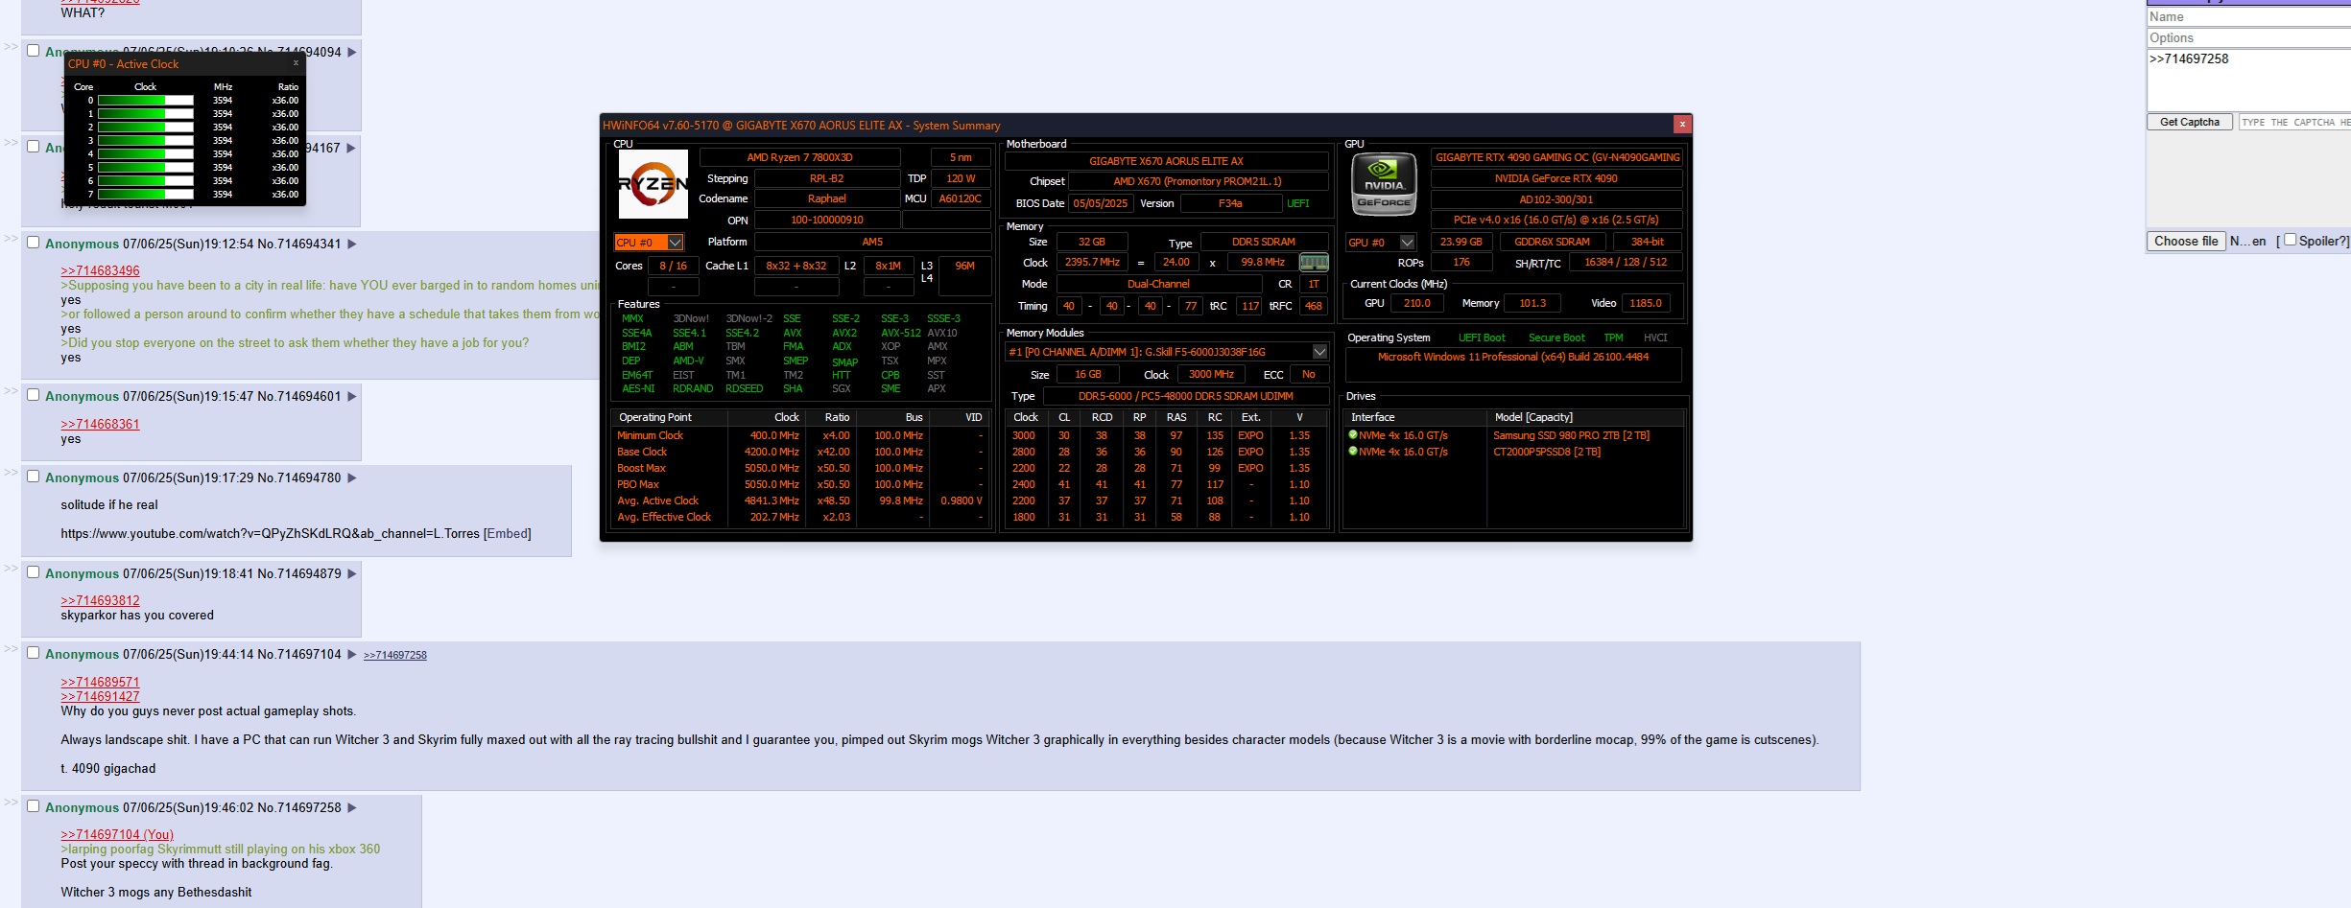Click the comment box containing >>714697258
The width and height of the screenshot is (2351, 908).
tap(2248, 81)
